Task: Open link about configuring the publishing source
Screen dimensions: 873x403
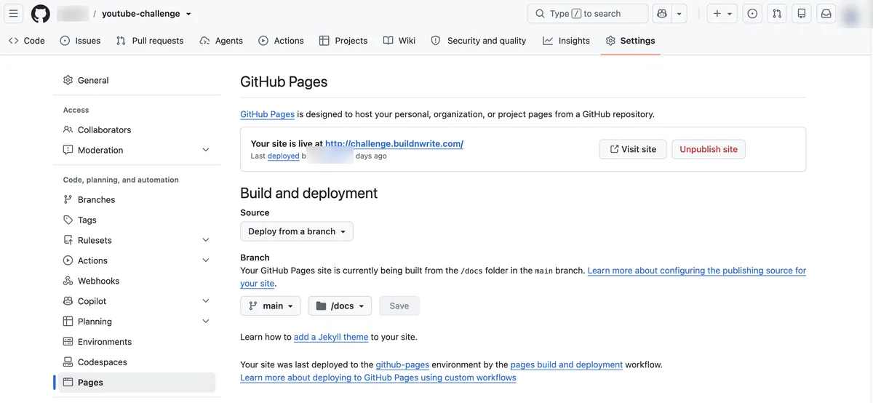Action: (696, 271)
